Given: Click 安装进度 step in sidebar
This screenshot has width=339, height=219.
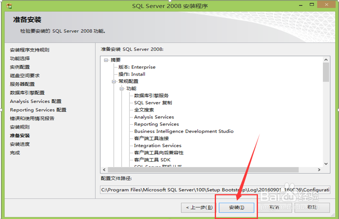Looking at the screenshot, I should point(20,144).
